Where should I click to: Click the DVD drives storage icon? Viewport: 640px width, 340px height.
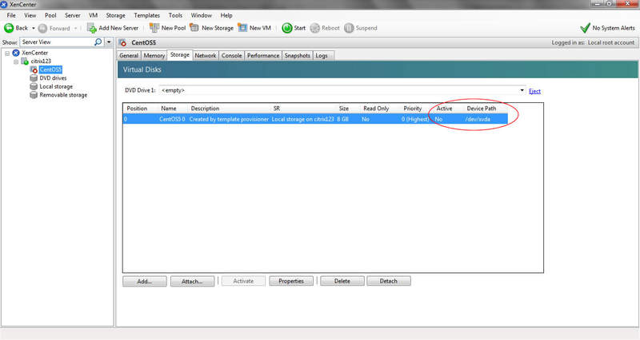(34, 78)
